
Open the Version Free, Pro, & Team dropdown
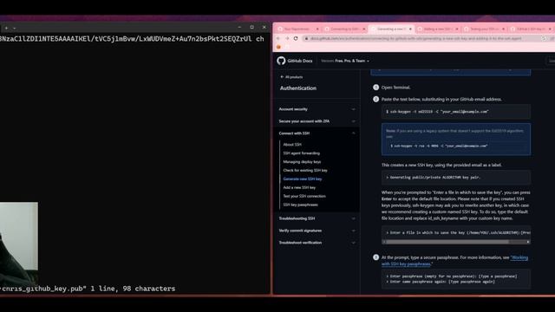(345, 61)
